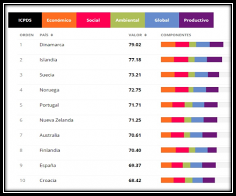Select Portugal in the ranking
The height and width of the screenshot is (196, 236).
(x=49, y=105)
